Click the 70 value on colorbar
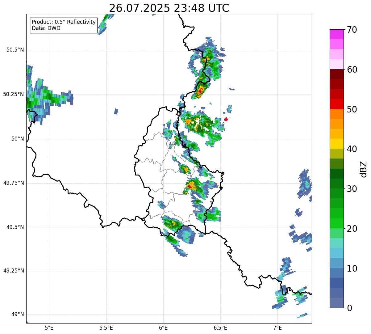371x334 pixels. (x=352, y=30)
